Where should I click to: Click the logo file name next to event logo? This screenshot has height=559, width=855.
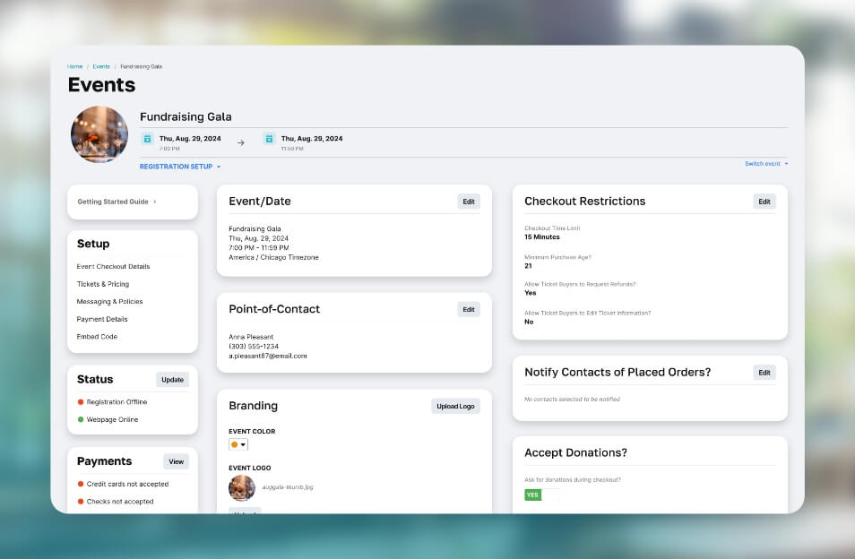pos(288,487)
